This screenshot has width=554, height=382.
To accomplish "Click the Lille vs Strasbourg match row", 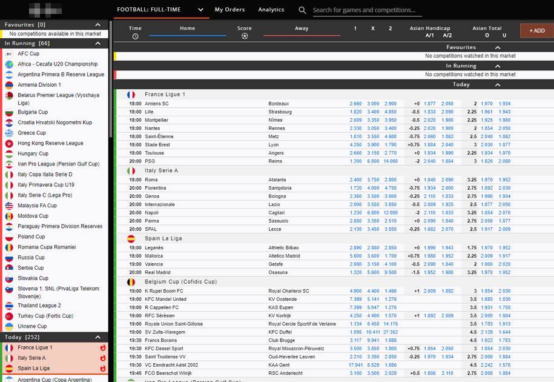I will [x=334, y=112].
